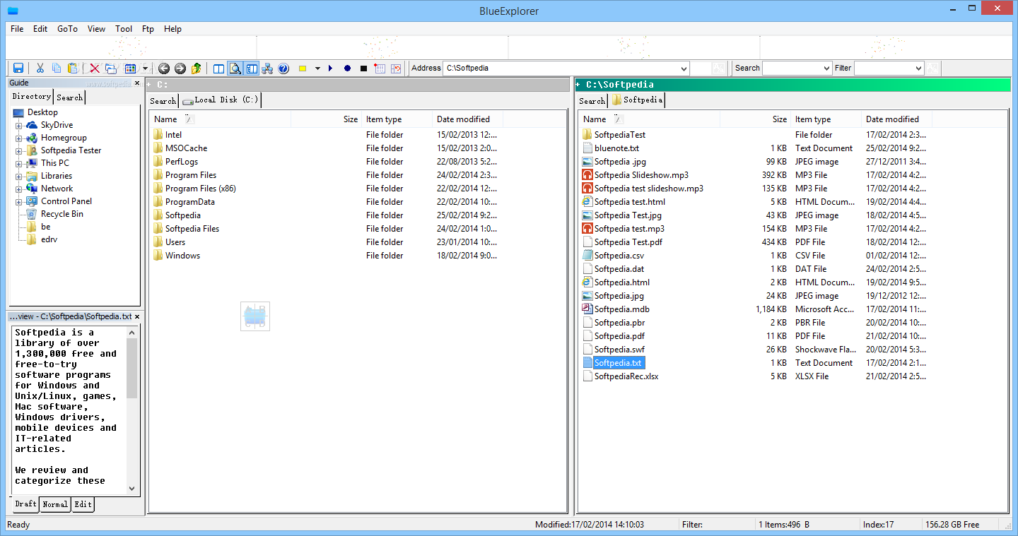
Task: Select the Program Files (x86) folder
Action: (200, 189)
